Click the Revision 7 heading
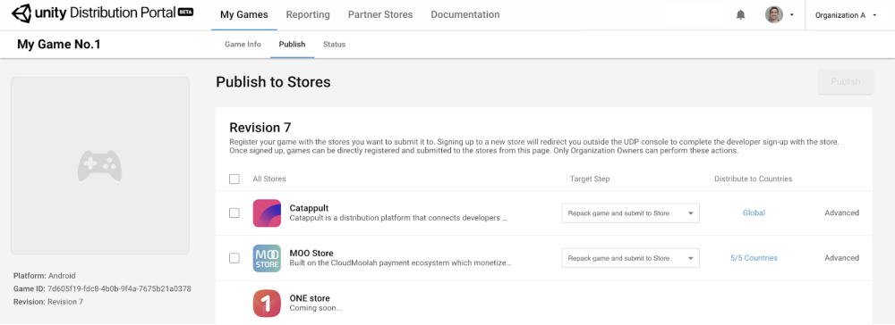Viewport: 895px width, 325px height. [260, 128]
